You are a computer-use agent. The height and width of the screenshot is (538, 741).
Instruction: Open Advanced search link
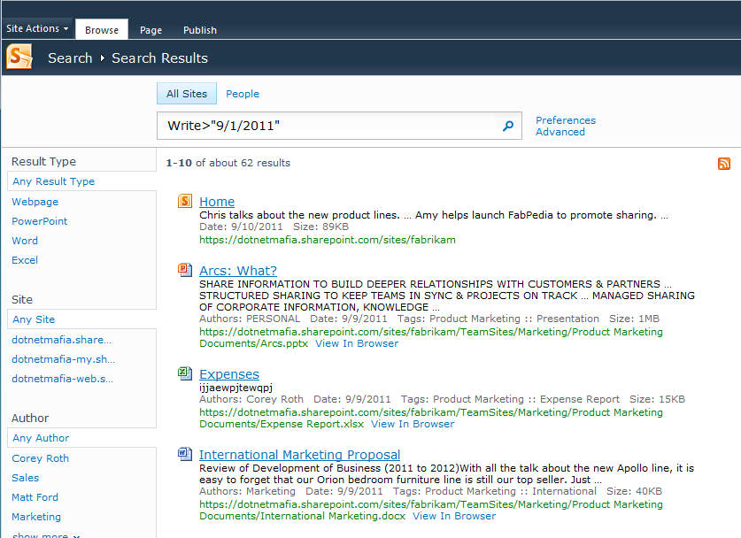coord(560,132)
